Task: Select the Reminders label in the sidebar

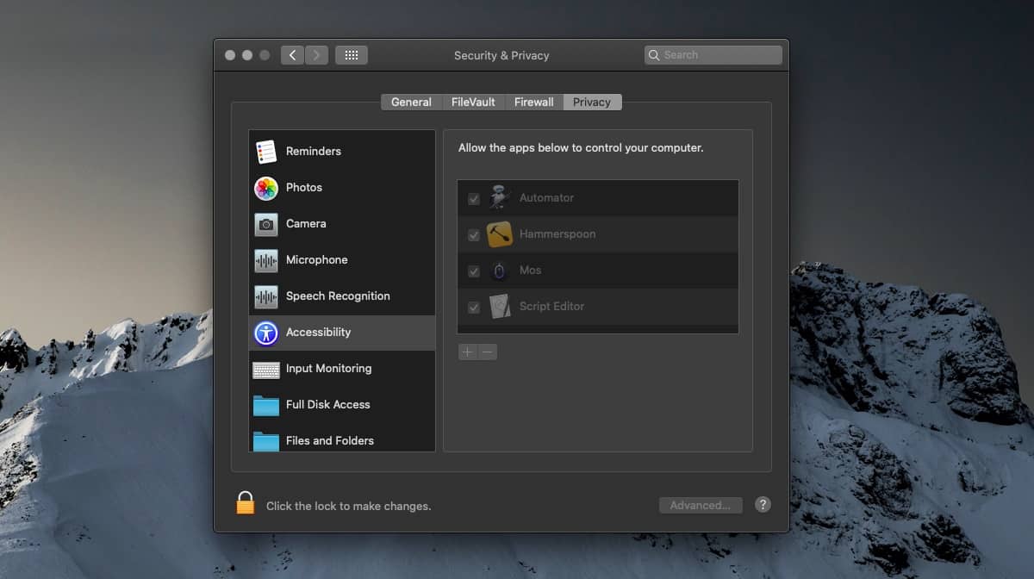Action: point(314,151)
